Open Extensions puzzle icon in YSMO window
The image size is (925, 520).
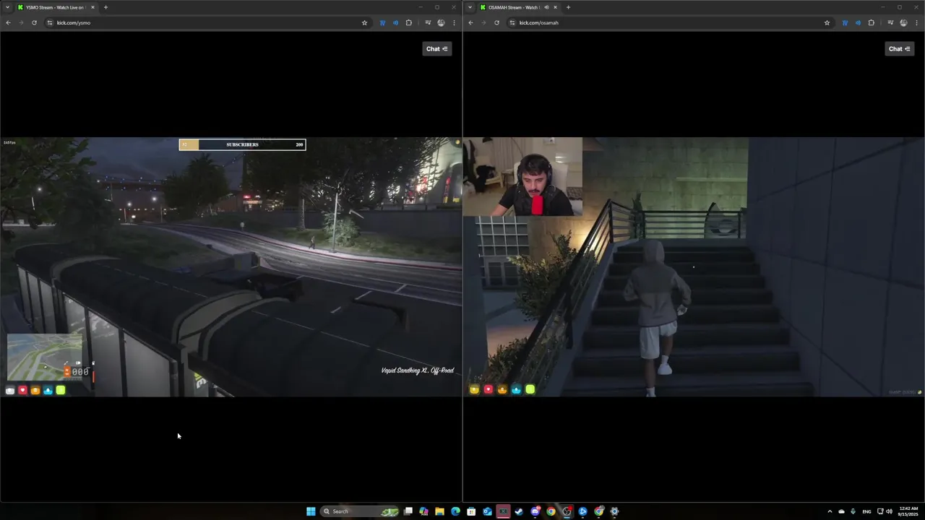point(408,22)
